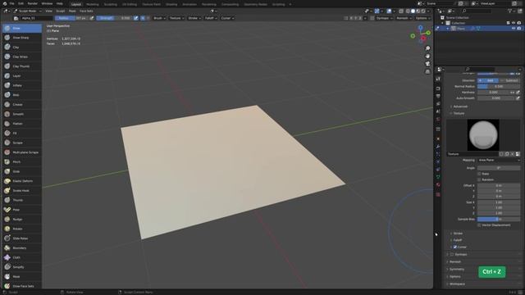Select the Inflate brush
Image resolution: width=525 pixels, height=295 pixels.
(22, 85)
